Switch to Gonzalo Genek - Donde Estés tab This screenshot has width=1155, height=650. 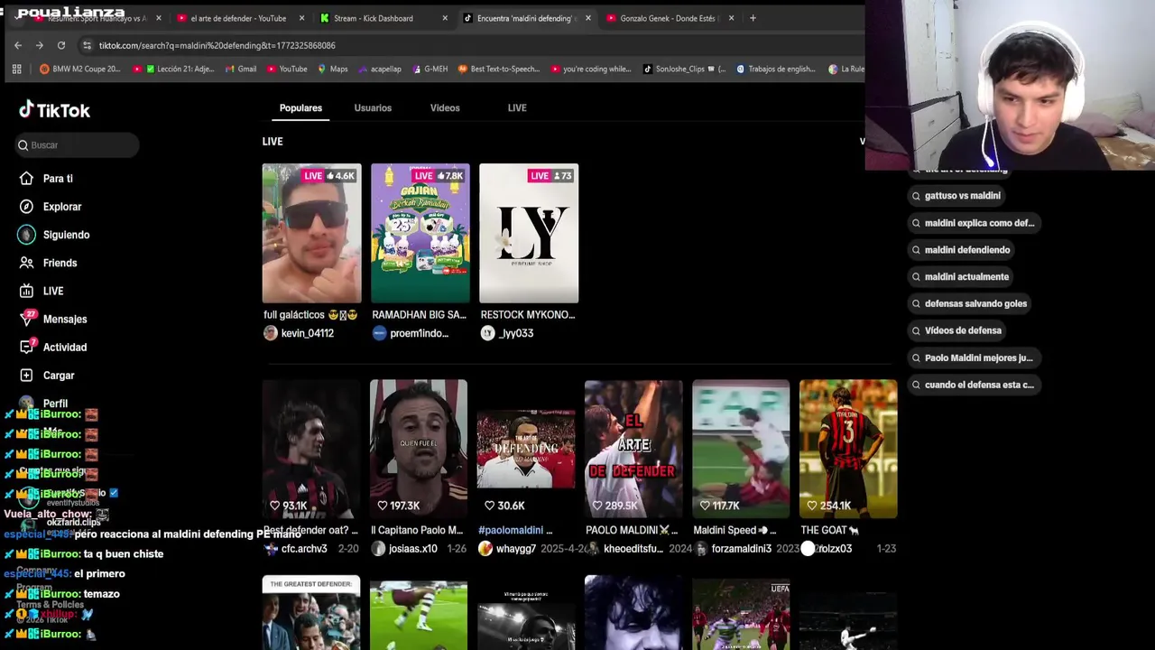point(668,18)
